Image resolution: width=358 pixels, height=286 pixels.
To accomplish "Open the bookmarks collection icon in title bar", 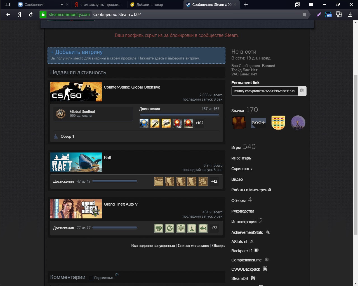I will (x=298, y=4).
